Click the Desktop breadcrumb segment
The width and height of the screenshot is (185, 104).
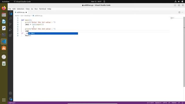point(27,16)
